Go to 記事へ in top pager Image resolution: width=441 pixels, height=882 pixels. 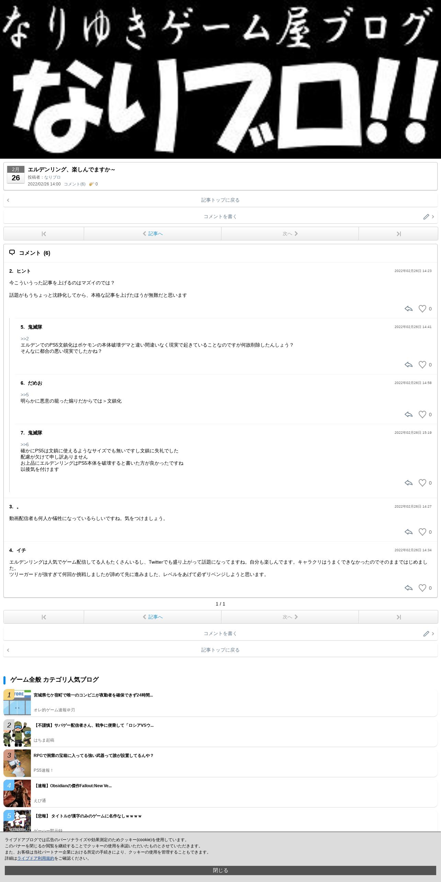(152, 234)
